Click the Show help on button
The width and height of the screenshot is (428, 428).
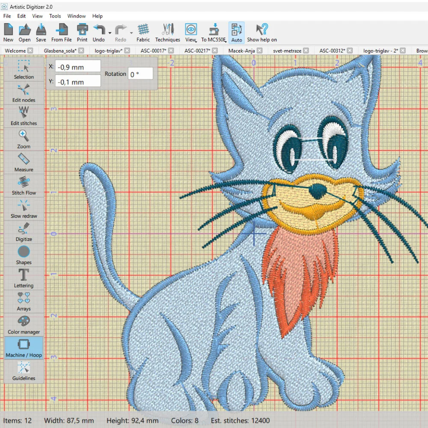(262, 33)
